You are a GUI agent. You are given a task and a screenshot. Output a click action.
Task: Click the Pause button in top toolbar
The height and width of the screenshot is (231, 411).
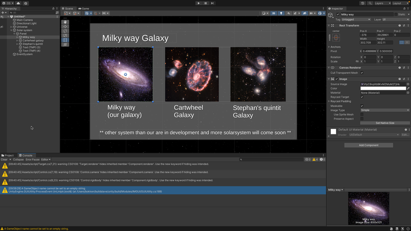[206, 3]
